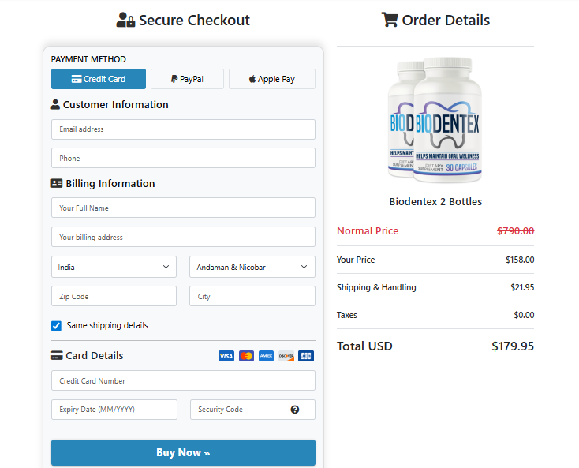Click the shopping cart icon

point(389,21)
